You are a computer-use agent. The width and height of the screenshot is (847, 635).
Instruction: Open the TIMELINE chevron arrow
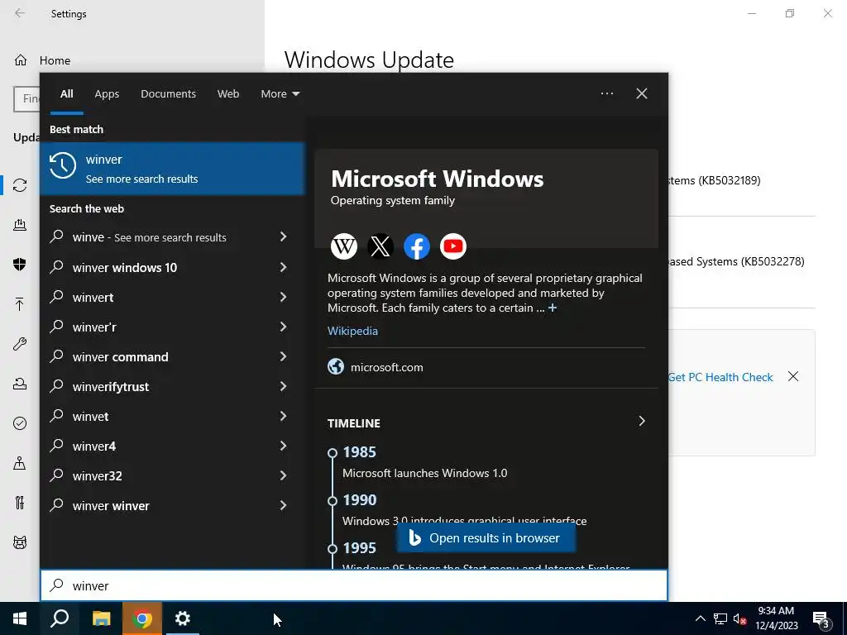[641, 421]
